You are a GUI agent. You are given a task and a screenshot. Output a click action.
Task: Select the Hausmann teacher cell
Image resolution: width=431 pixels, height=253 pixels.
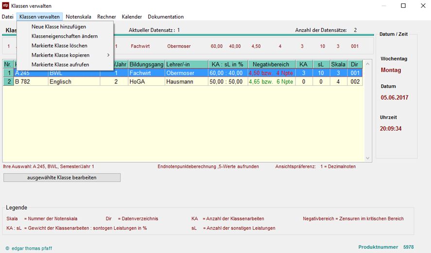tap(186, 82)
